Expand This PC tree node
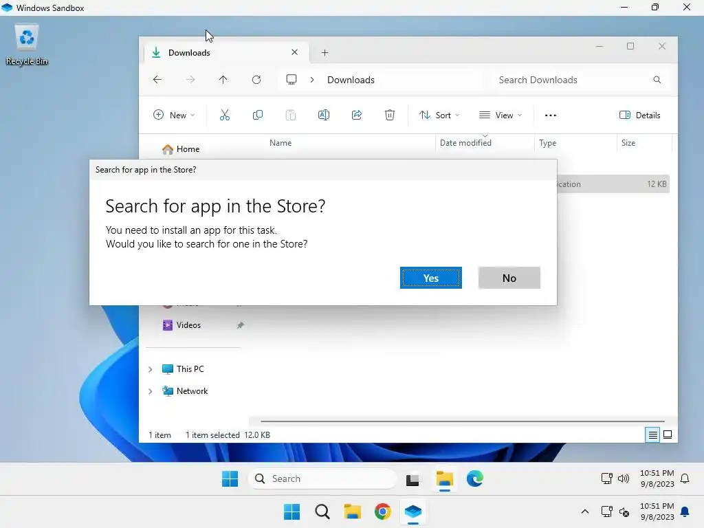Viewport: 704px width, 528px height. [151, 369]
